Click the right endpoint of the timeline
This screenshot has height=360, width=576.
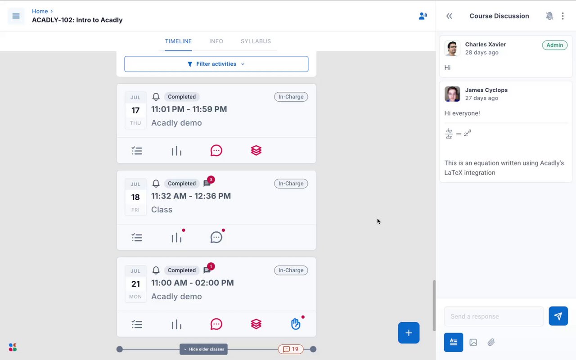coord(313,349)
